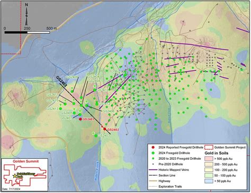Click the red dot legend symbol for reported drillholes
Viewport: 251px width, 193px height.
(153, 147)
